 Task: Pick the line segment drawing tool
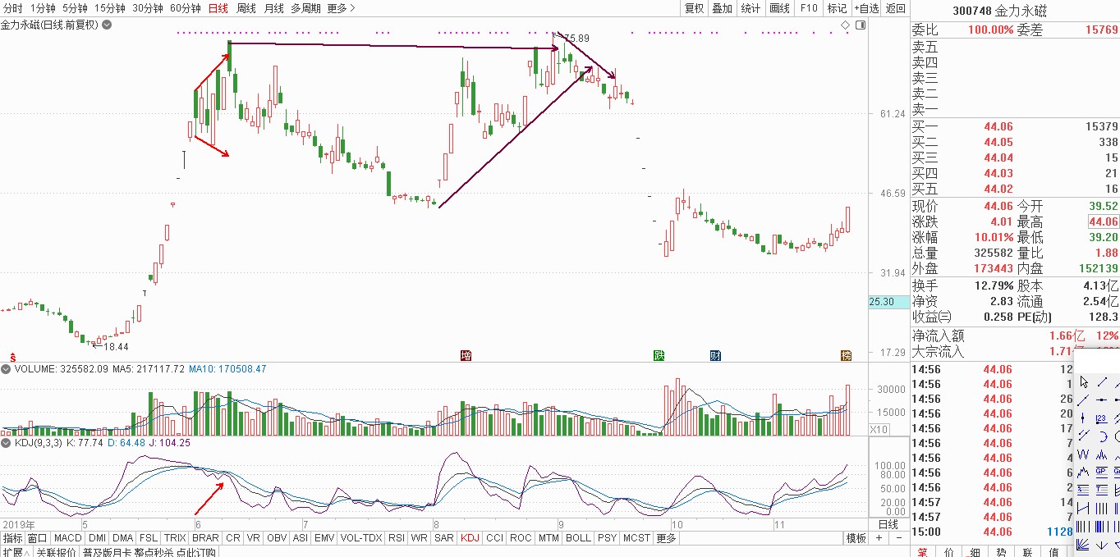[x=1102, y=381]
